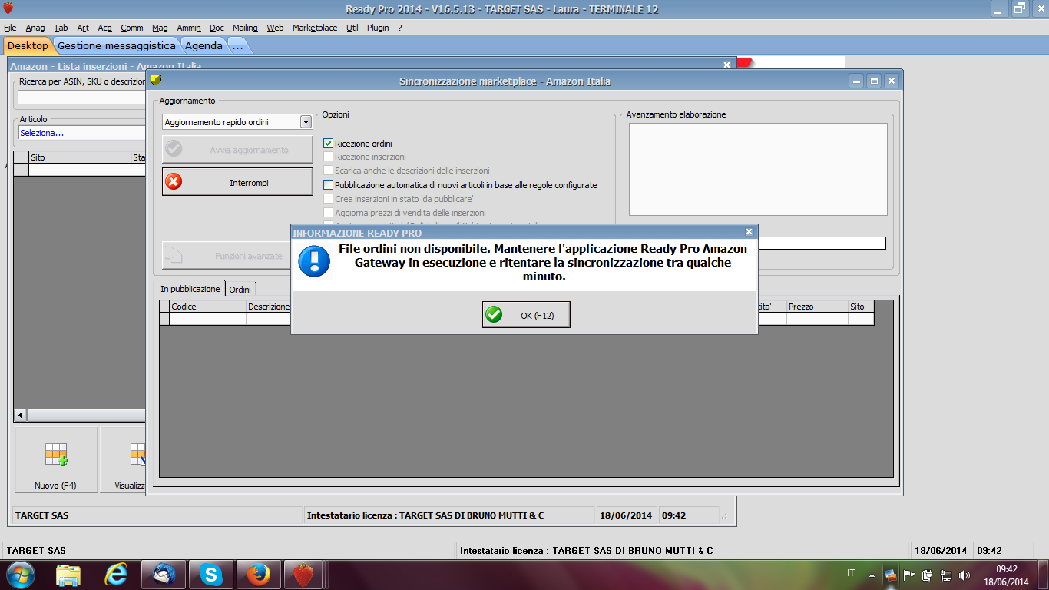Open the Ammin menu
Viewport: 1049px width, 590px height.
point(189,28)
